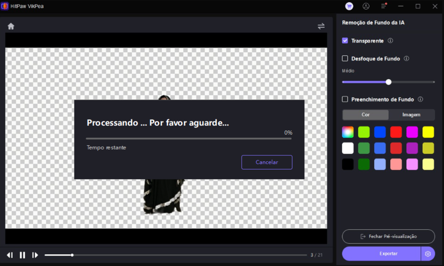Click Fechar Pré-visualização button
Viewport: 444px width, 266px height.
(388, 236)
